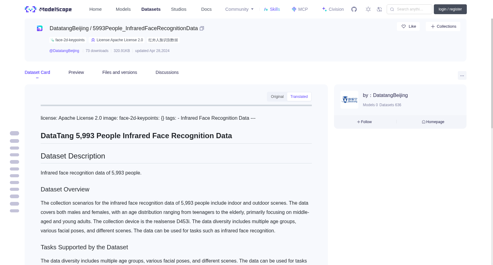
Task: Click 'Tasks Supported by the Dataset' heading
Action: tap(84, 247)
